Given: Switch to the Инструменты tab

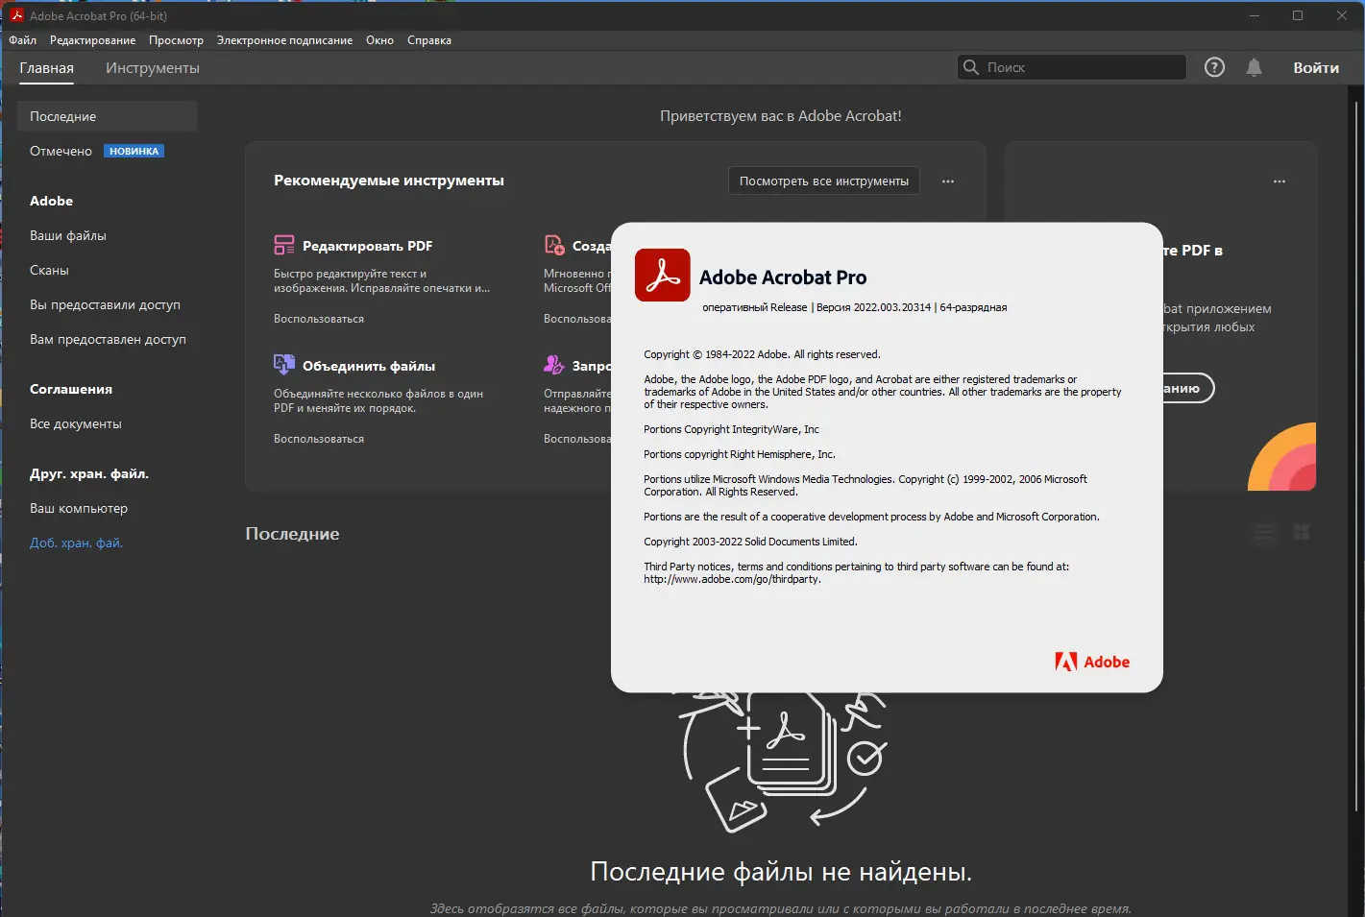Looking at the screenshot, I should [153, 68].
